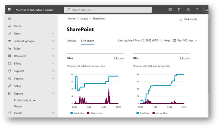
Task: Click the Home house icon in sidebar
Action: click(10, 26)
